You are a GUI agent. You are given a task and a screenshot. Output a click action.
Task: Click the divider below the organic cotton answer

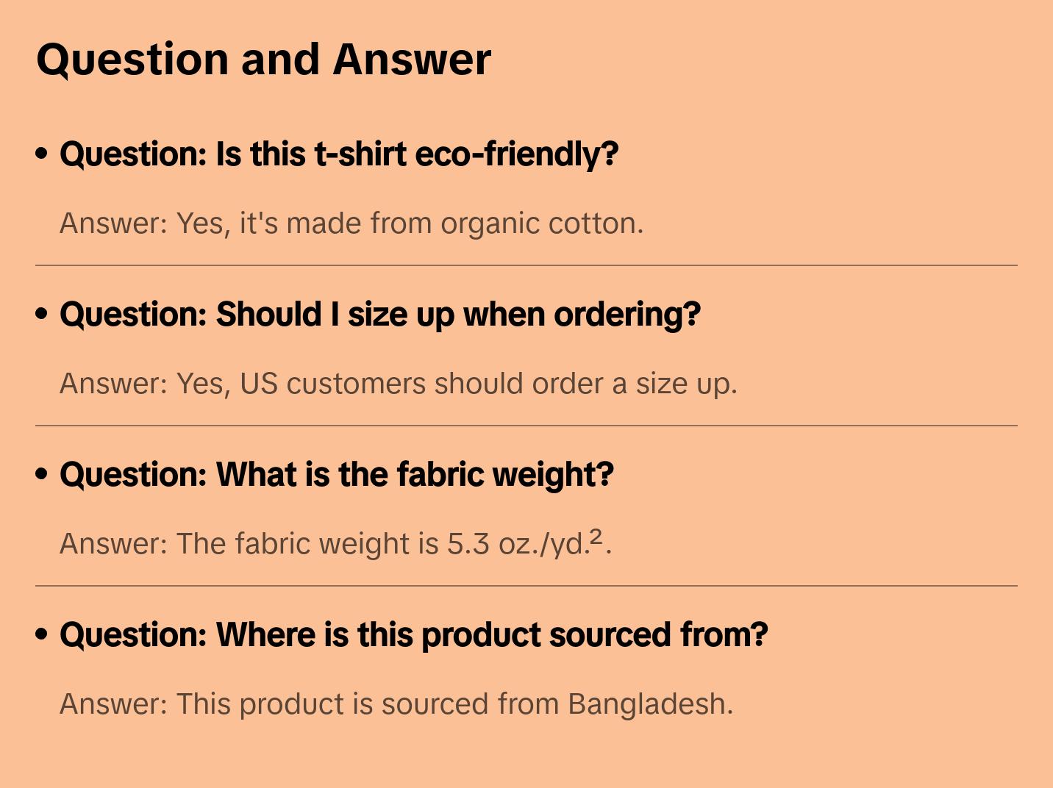pos(526,265)
